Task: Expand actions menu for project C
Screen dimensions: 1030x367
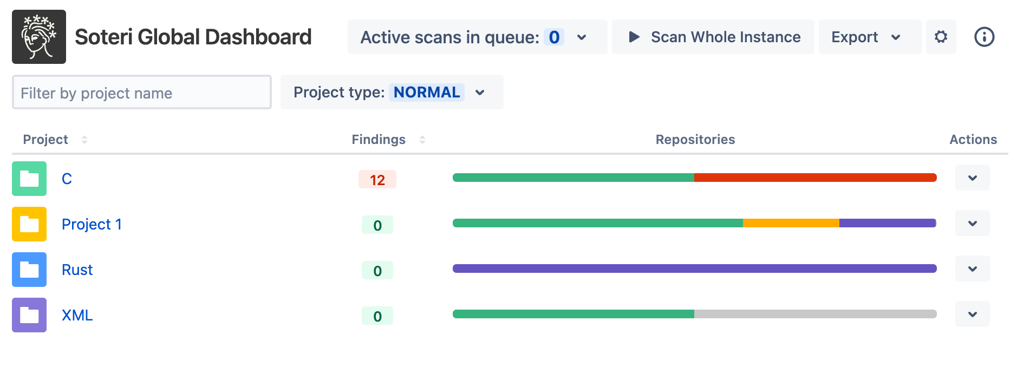Action: pos(972,178)
